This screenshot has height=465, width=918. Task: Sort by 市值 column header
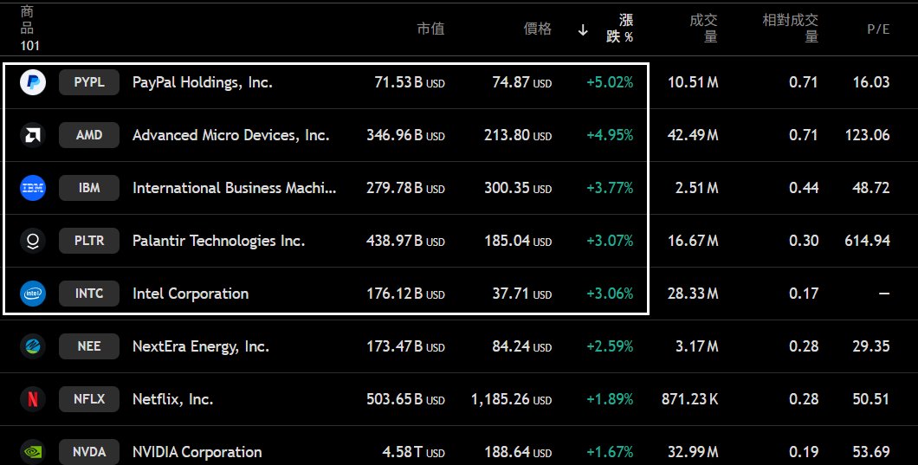click(x=430, y=29)
